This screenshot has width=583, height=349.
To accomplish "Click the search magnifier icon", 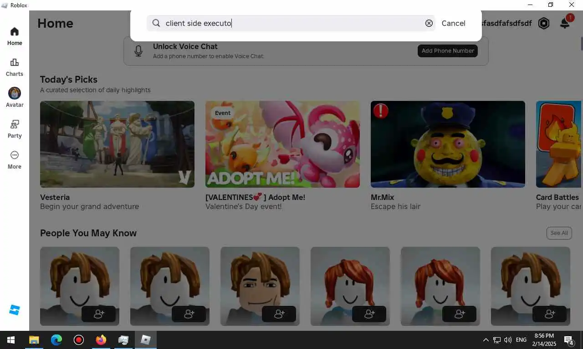I will [156, 23].
